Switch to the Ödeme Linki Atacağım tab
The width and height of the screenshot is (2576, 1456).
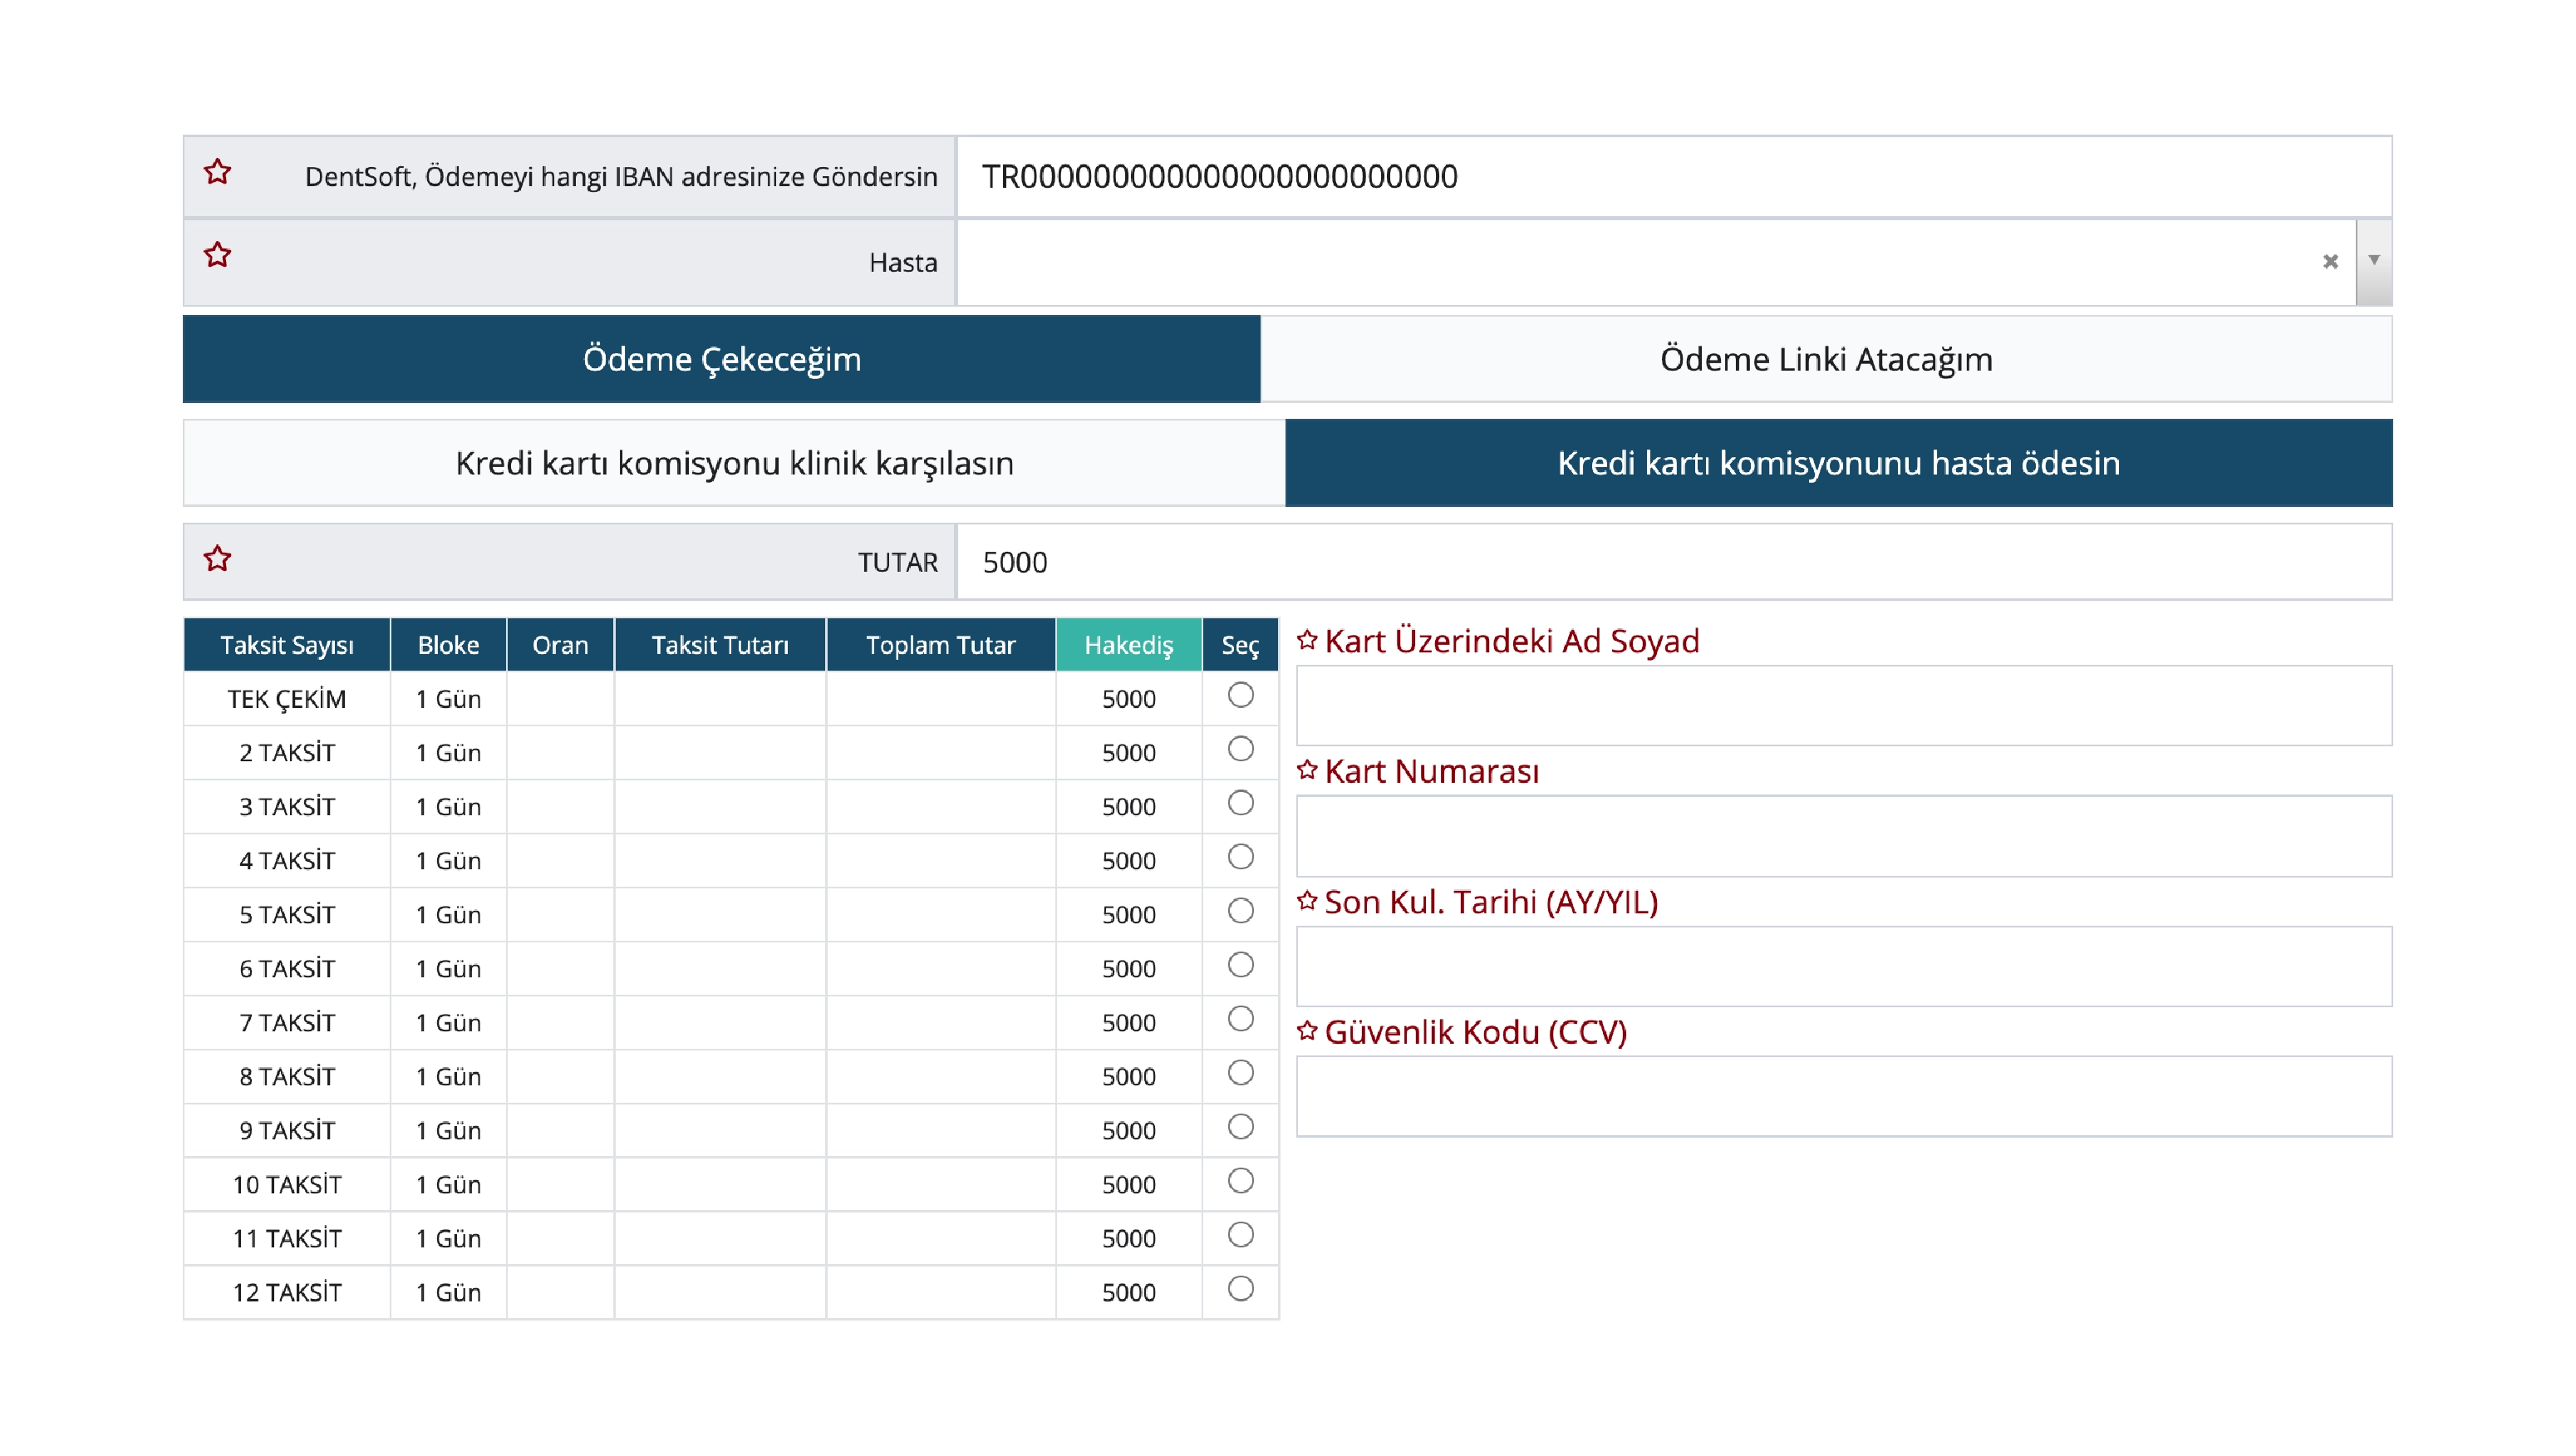click(1826, 359)
